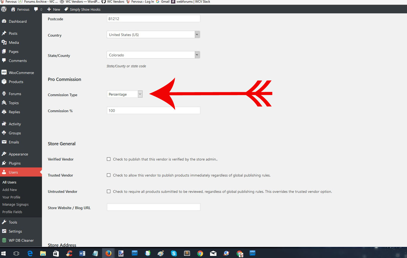Go to All Users submenu
This screenshot has width=407, height=258.
pos(9,182)
